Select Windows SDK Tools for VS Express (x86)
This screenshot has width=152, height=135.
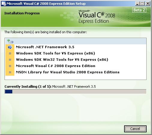pos(55,53)
